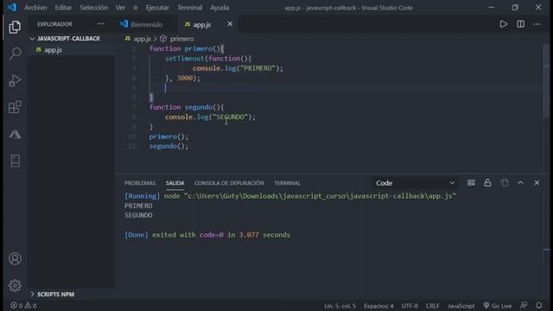Switch to the Bienvenido tab
Screen dimensions: 553x311
point(146,24)
